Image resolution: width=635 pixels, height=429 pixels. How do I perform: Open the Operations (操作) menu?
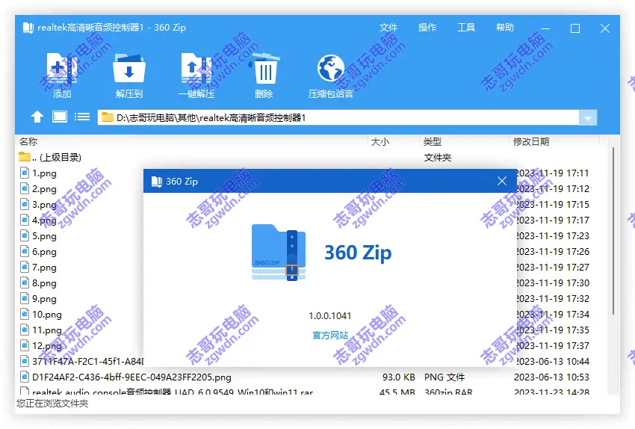click(x=427, y=28)
